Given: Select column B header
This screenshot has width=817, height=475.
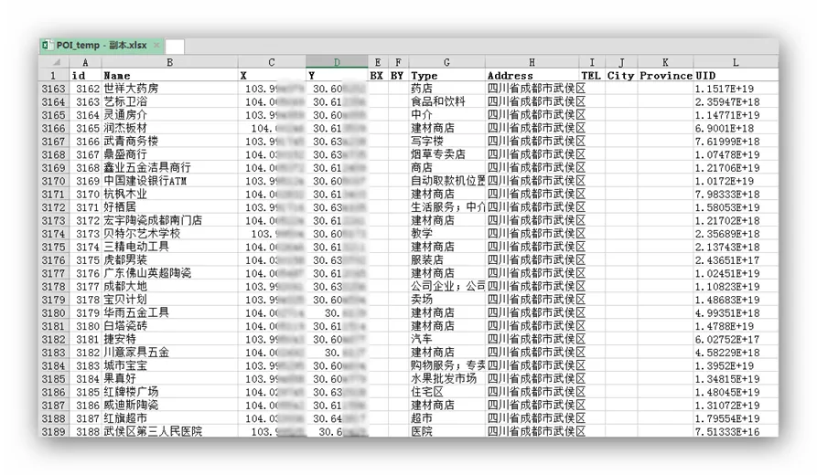Looking at the screenshot, I should (x=170, y=62).
